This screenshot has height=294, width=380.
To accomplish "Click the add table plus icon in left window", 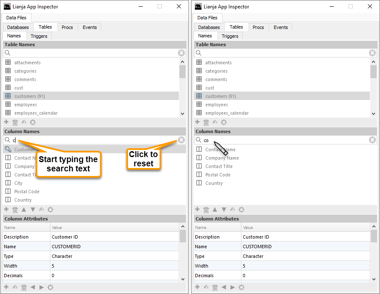I will click(x=6, y=122).
